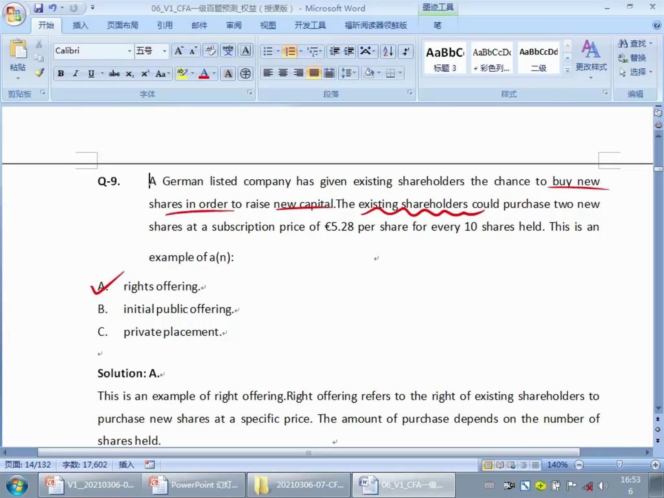Click the Clear Formatting icon
Image resolution: width=664 pixels, height=498 pixels.
[x=210, y=51]
